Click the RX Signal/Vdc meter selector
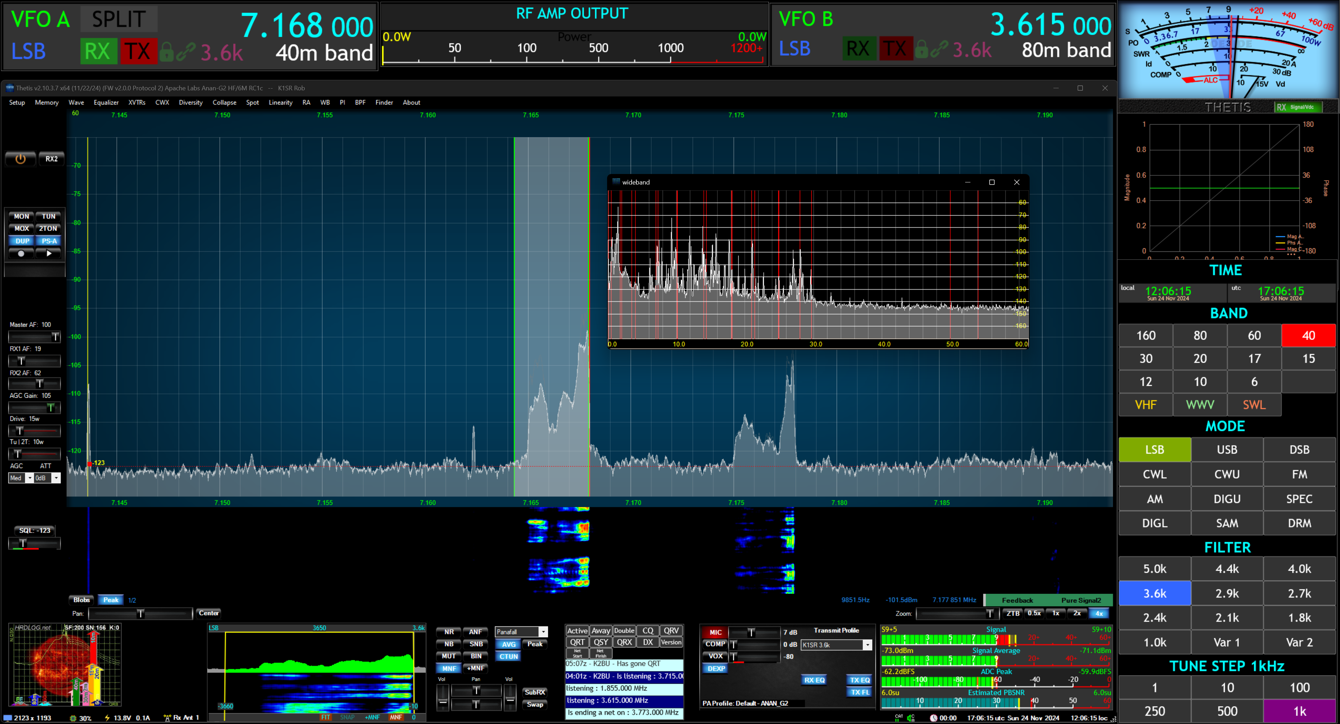Screen dimensions: 1340x724 point(1298,107)
